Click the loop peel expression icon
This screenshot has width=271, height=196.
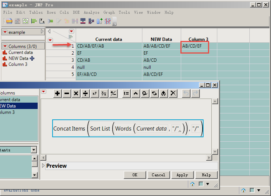click(x=145, y=93)
